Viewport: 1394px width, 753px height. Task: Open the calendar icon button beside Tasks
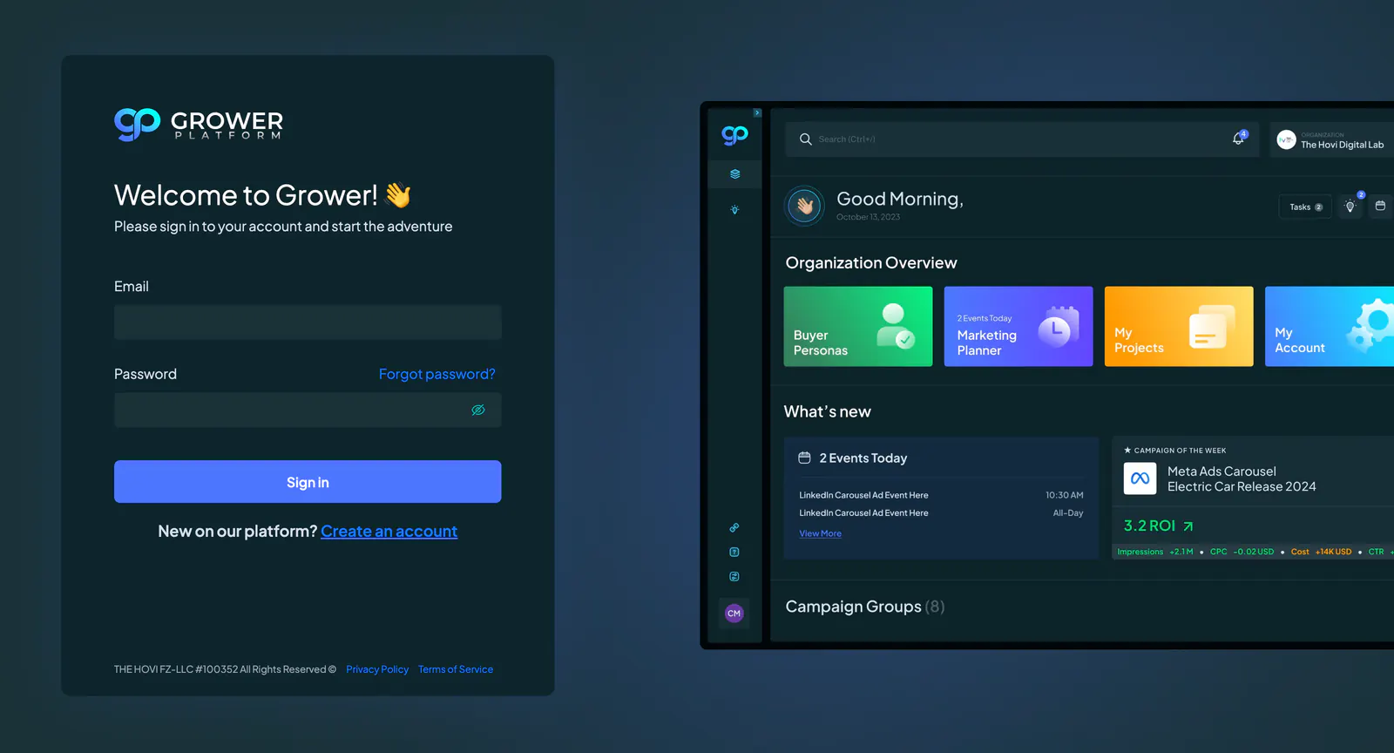click(1380, 206)
